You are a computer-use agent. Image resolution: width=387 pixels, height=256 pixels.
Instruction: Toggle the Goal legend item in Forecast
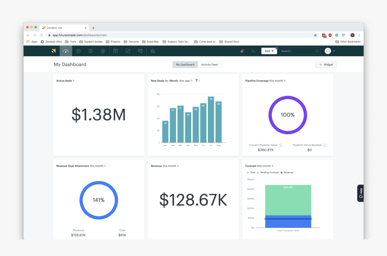pos(251,172)
